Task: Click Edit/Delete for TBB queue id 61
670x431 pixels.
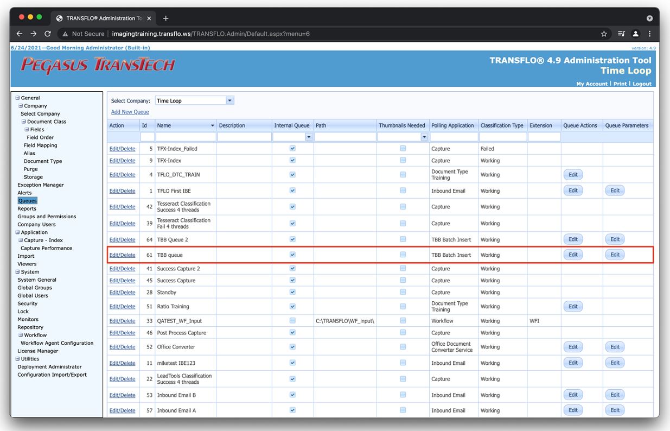Action: 123,255
